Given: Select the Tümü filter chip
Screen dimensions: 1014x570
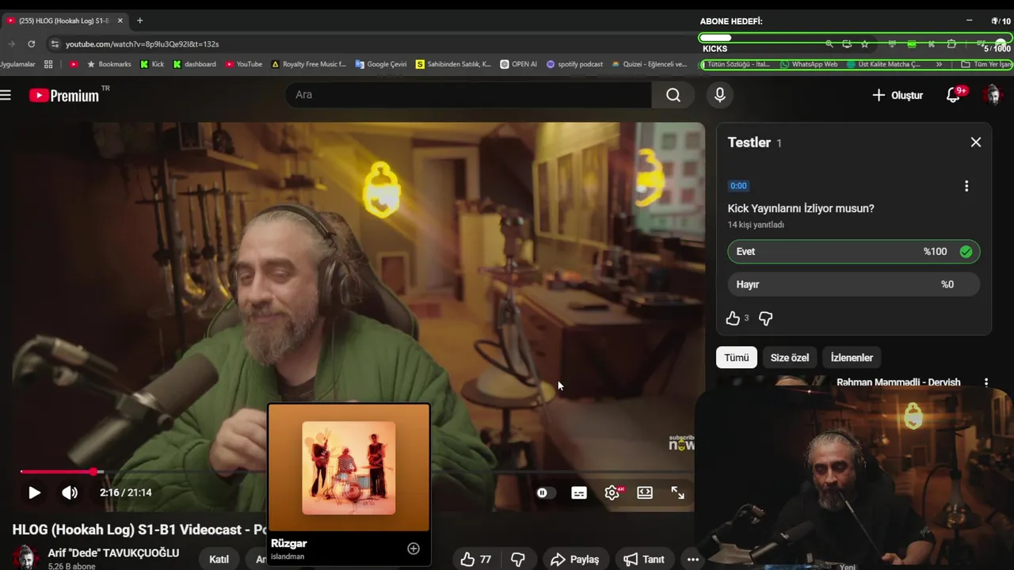Looking at the screenshot, I should point(737,358).
